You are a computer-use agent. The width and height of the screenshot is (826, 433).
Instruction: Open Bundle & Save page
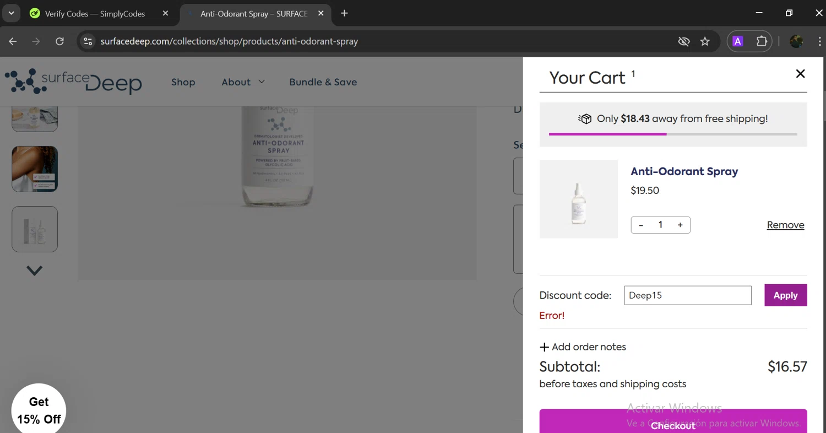pos(323,82)
